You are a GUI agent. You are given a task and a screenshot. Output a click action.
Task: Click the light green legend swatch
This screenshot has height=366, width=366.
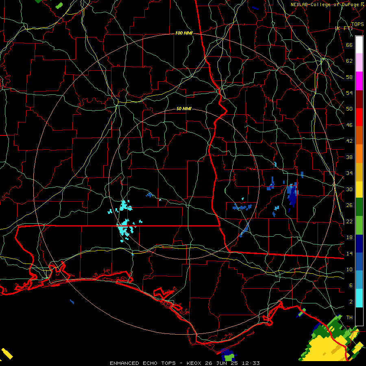pos(359,225)
